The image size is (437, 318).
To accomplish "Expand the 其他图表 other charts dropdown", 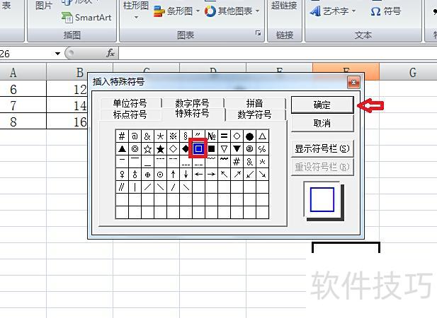I will (x=257, y=11).
